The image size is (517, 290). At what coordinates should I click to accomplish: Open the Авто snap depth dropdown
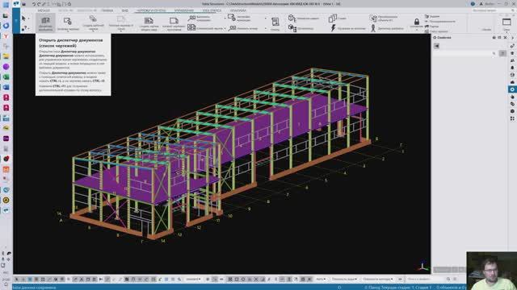click(x=321, y=280)
